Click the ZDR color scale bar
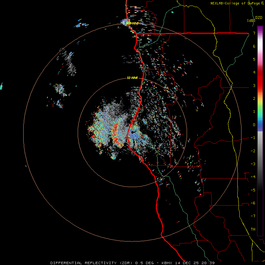This screenshot has width=265, height=265. (260, 131)
